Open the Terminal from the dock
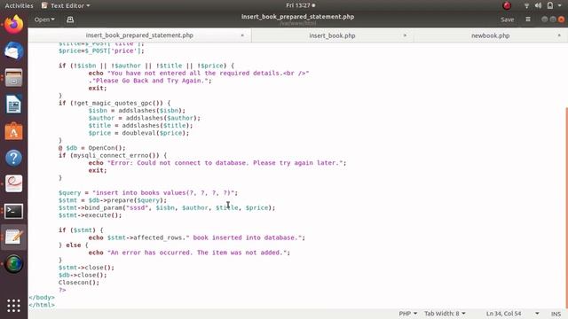This screenshot has height=319, width=568. (14, 211)
